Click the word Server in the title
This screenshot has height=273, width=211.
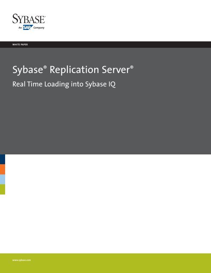pyautogui.click(x=116, y=70)
